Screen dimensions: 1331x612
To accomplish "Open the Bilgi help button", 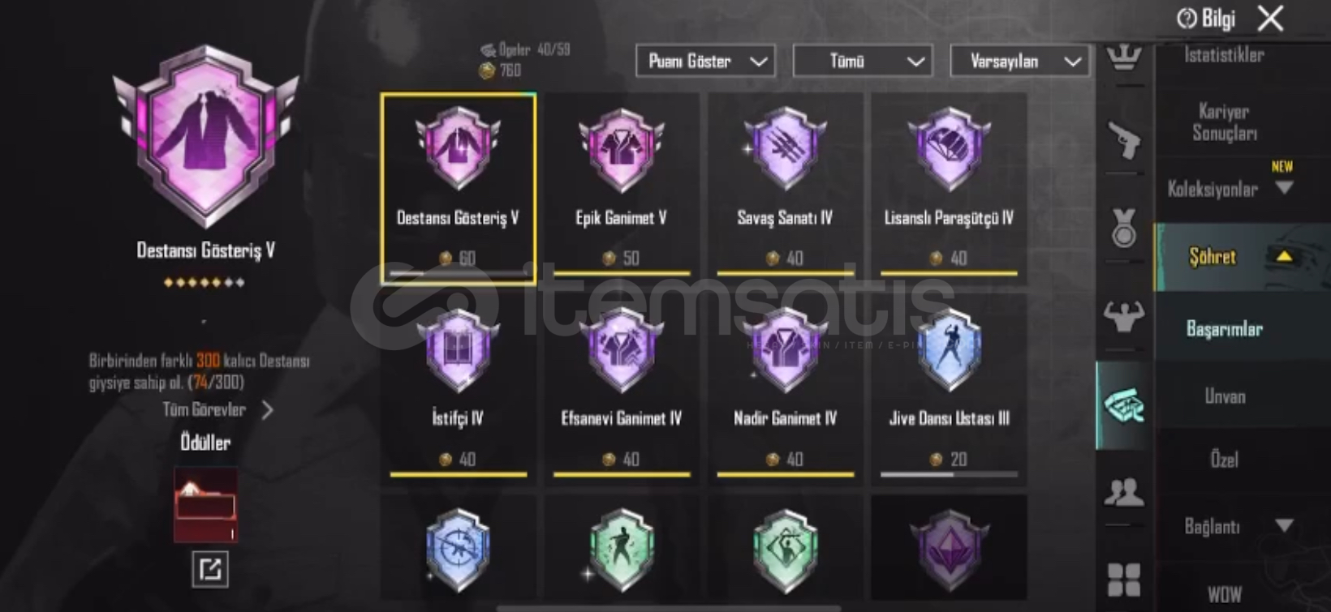I will tap(1206, 19).
